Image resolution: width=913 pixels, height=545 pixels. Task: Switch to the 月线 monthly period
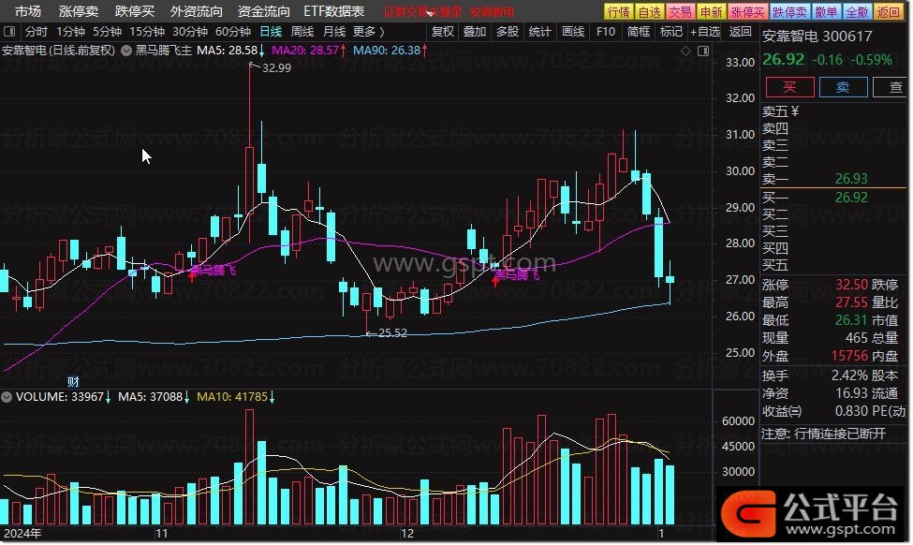[x=334, y=32]
